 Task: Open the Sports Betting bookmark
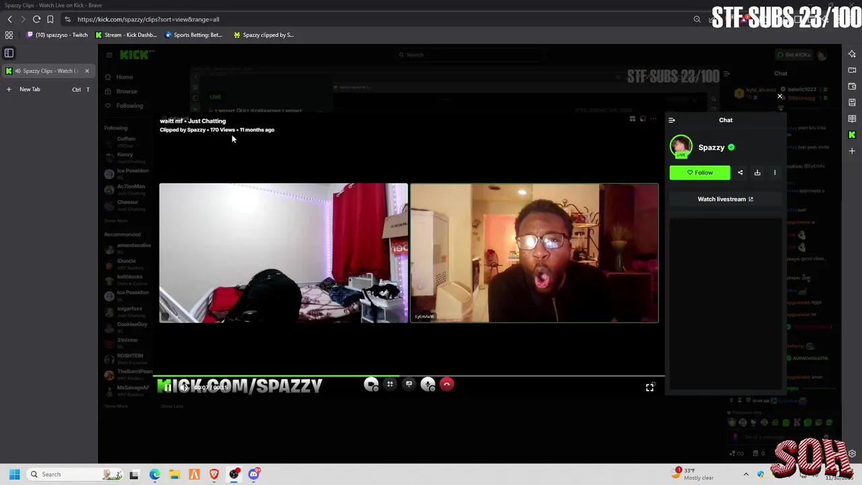tap(194, 35)
